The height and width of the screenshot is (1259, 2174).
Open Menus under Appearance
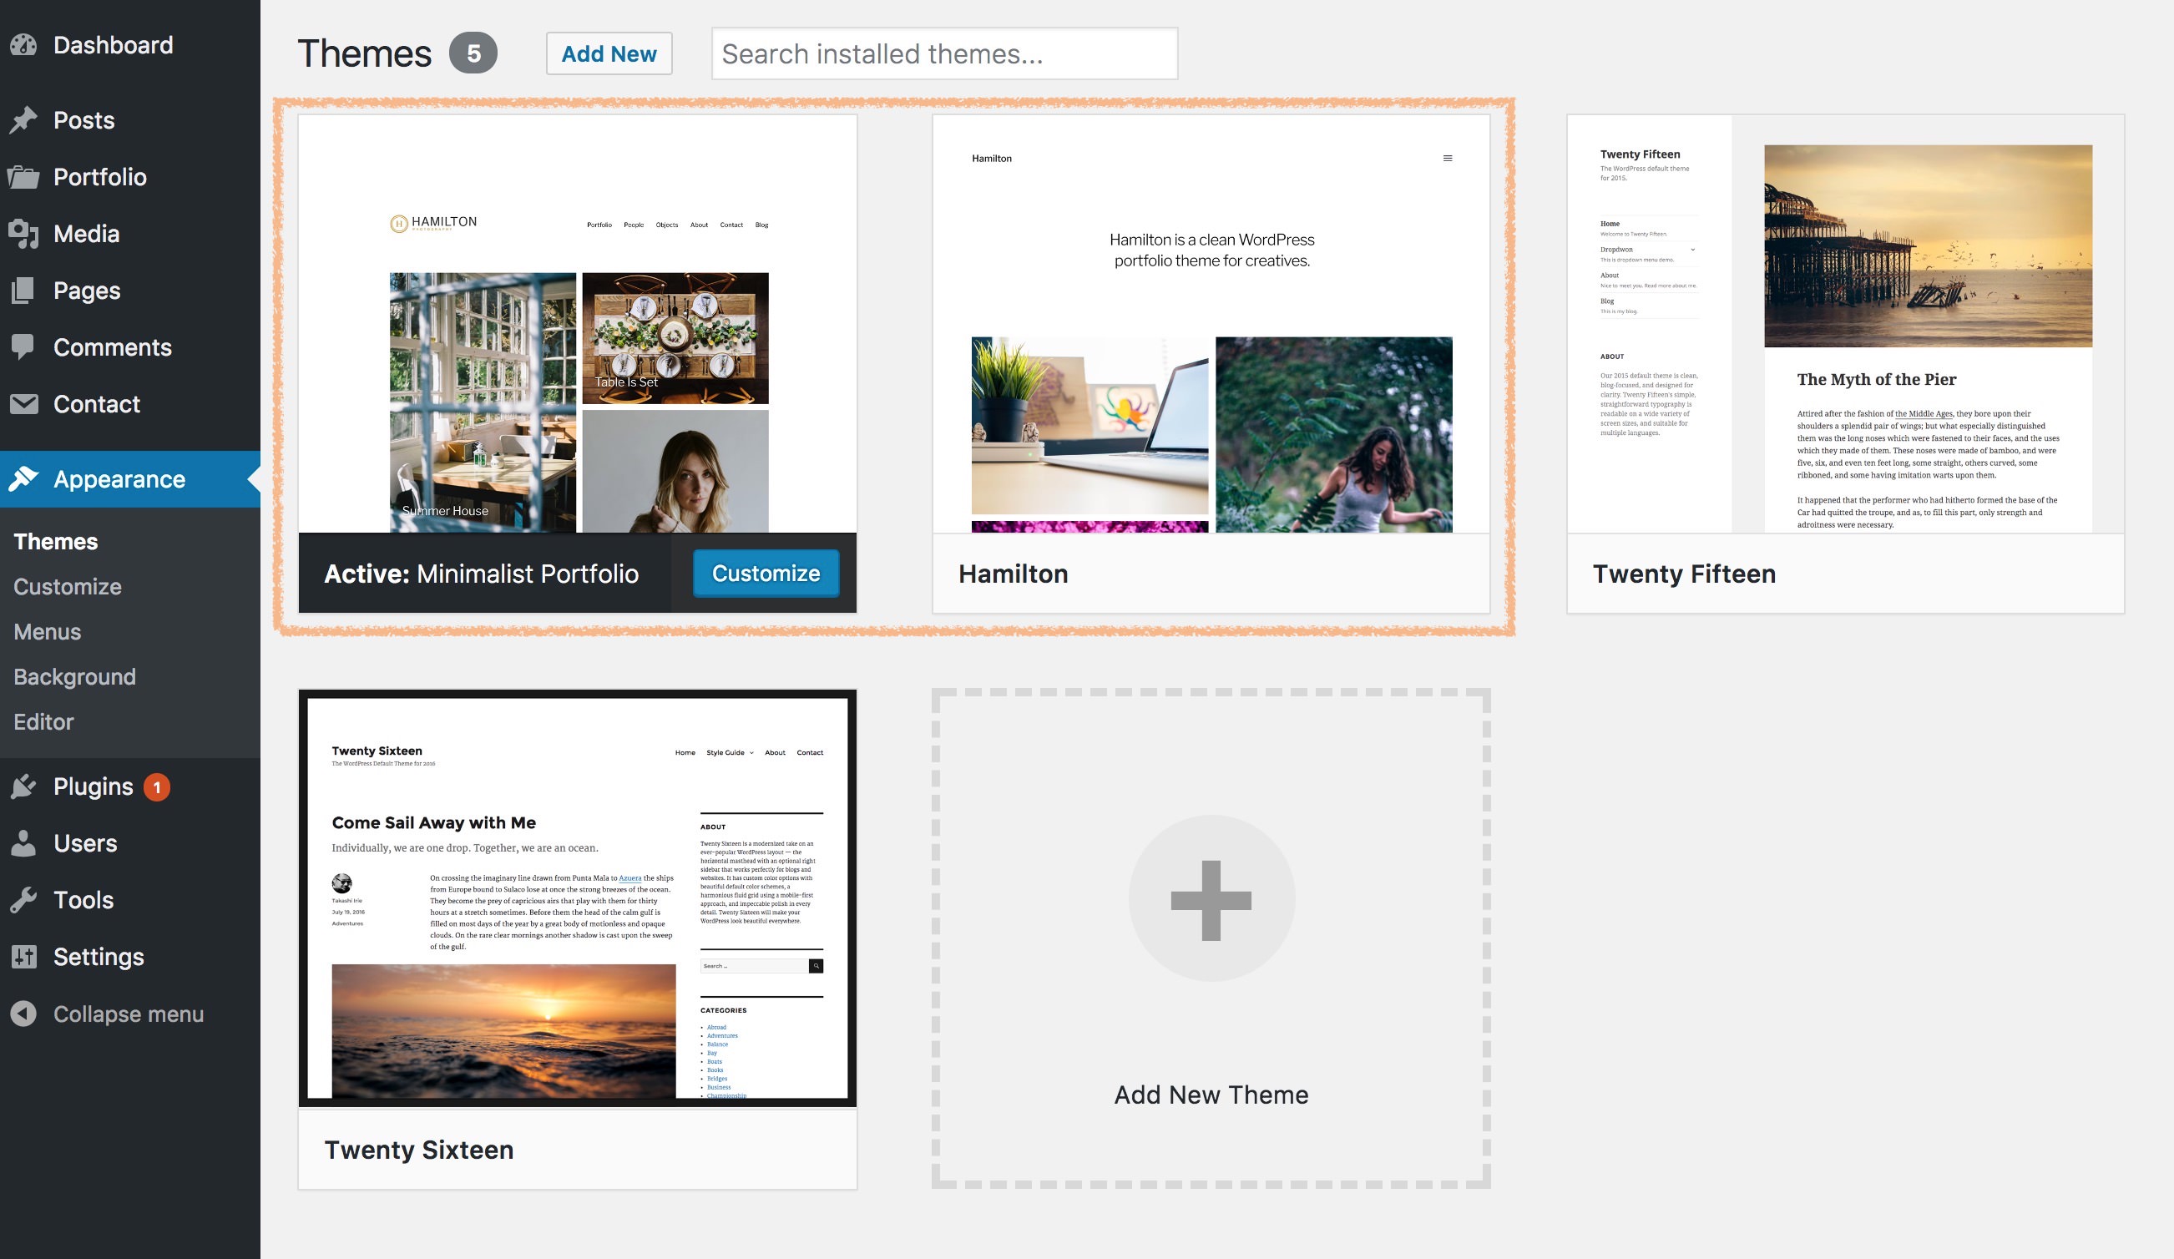click(48, 632)
